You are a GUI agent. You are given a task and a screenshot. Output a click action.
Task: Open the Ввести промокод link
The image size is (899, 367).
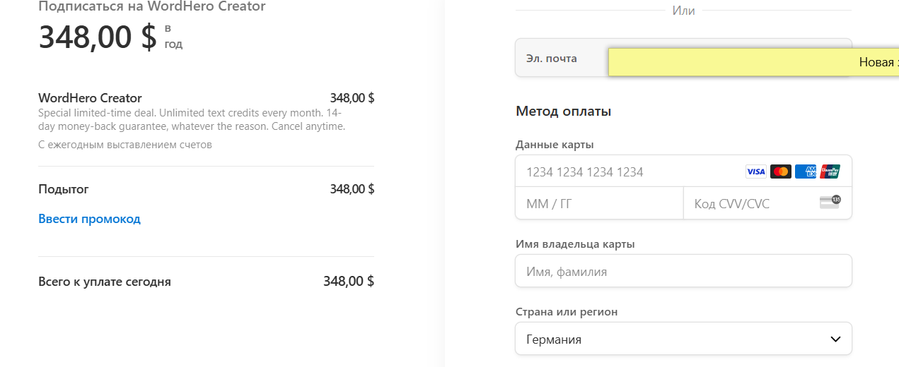point(89,219)
